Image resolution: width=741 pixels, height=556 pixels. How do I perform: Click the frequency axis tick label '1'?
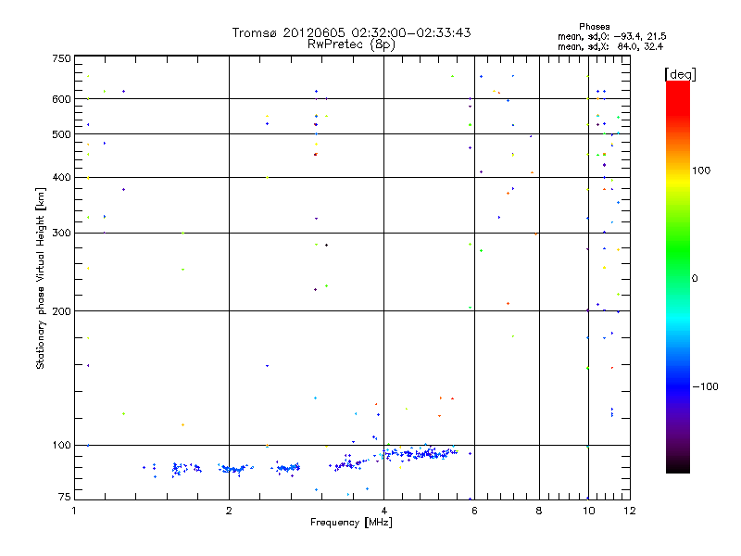pos(74,511)
